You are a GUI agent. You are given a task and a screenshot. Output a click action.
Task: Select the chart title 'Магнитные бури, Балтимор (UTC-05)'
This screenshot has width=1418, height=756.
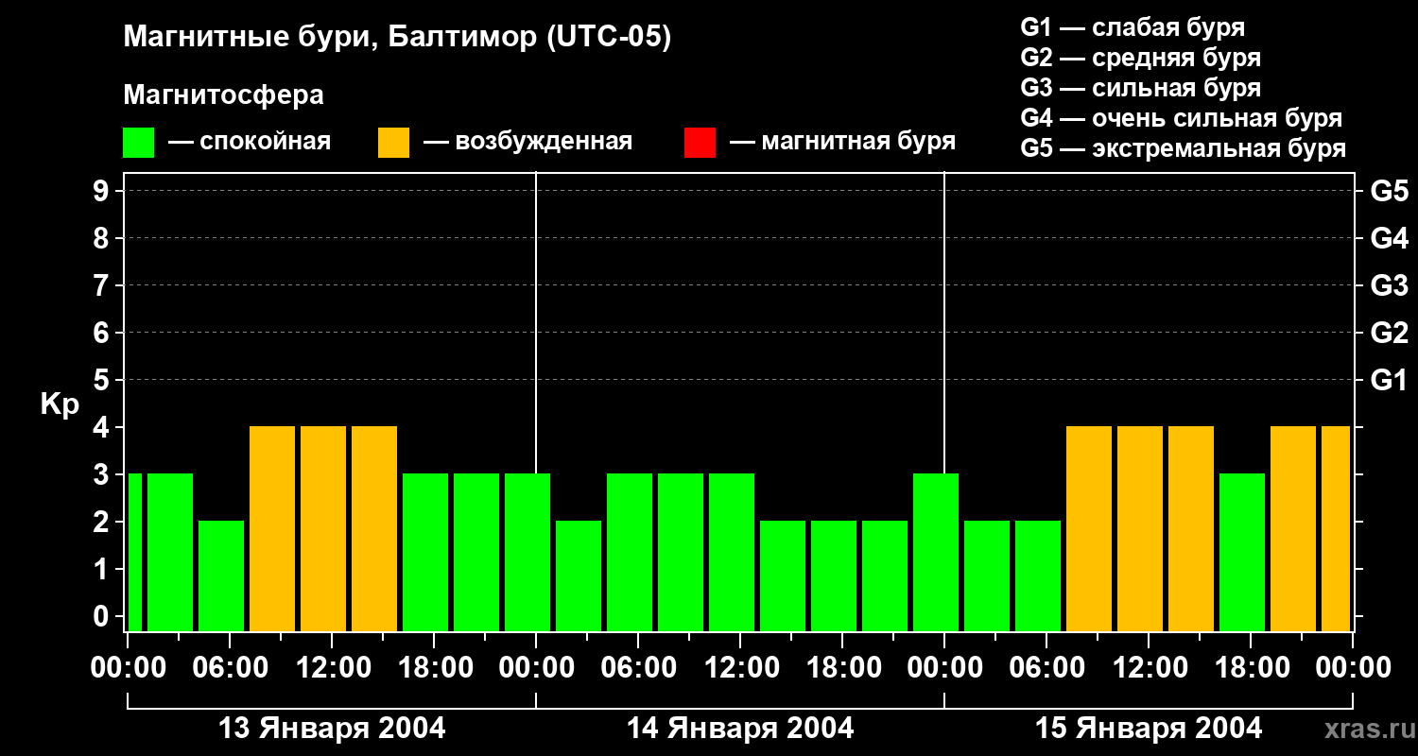[397, 38]
